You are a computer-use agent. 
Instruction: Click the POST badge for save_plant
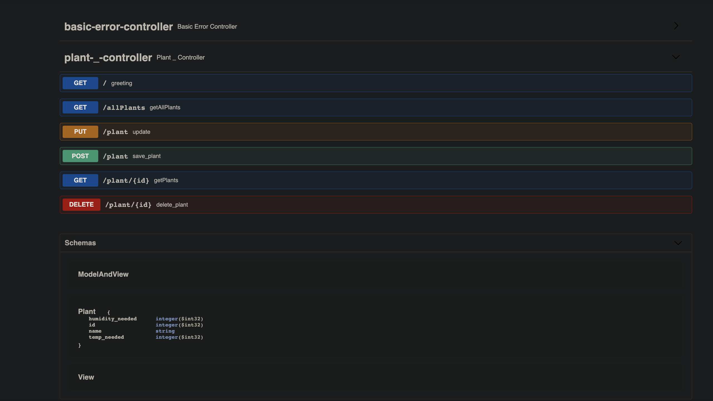tap(80, 156)
